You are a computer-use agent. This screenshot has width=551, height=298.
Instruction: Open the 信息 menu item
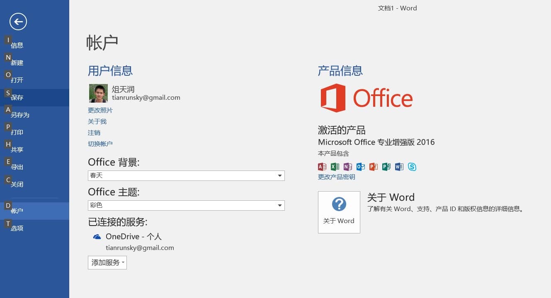pos(34,45)
